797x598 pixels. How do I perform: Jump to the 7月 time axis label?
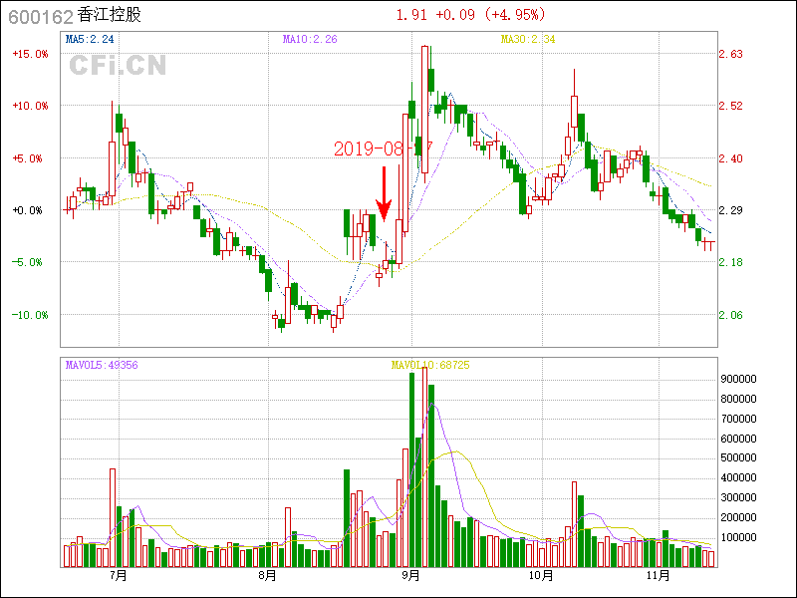tap(119, 575)
